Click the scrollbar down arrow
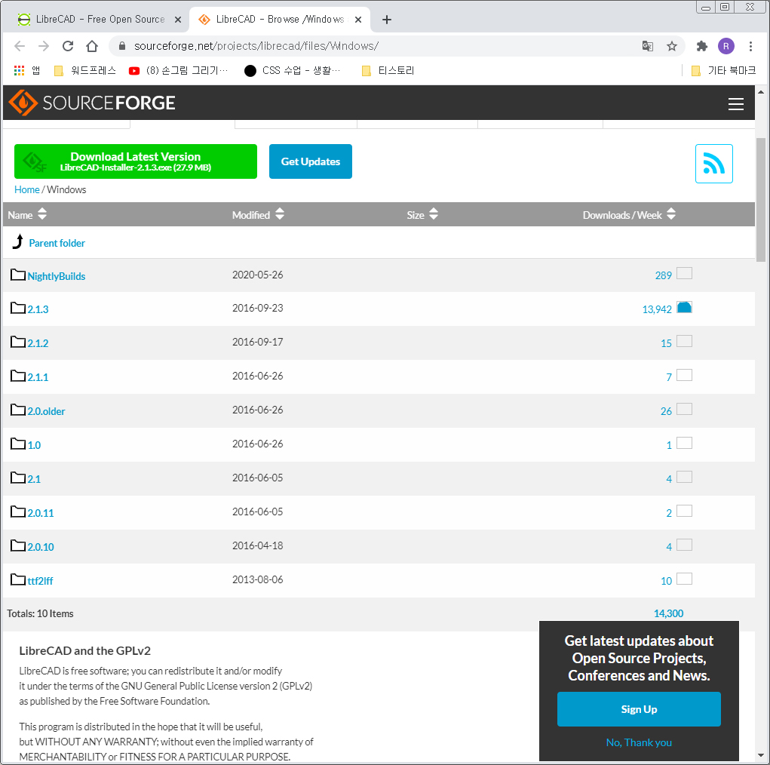Screen dimensions: 770x765 click(x=761, y=755)
